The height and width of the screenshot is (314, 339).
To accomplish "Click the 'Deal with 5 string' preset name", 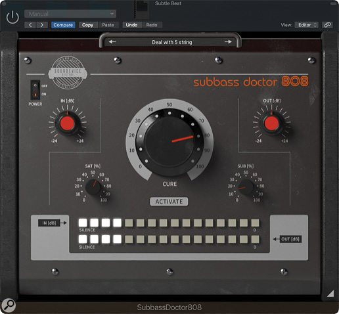I will click(172, 42).
